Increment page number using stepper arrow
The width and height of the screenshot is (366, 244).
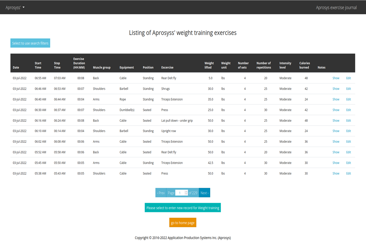click(186, 192)
